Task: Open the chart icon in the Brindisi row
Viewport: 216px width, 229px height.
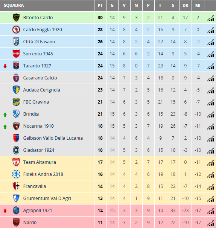Action: click(210, 115)
